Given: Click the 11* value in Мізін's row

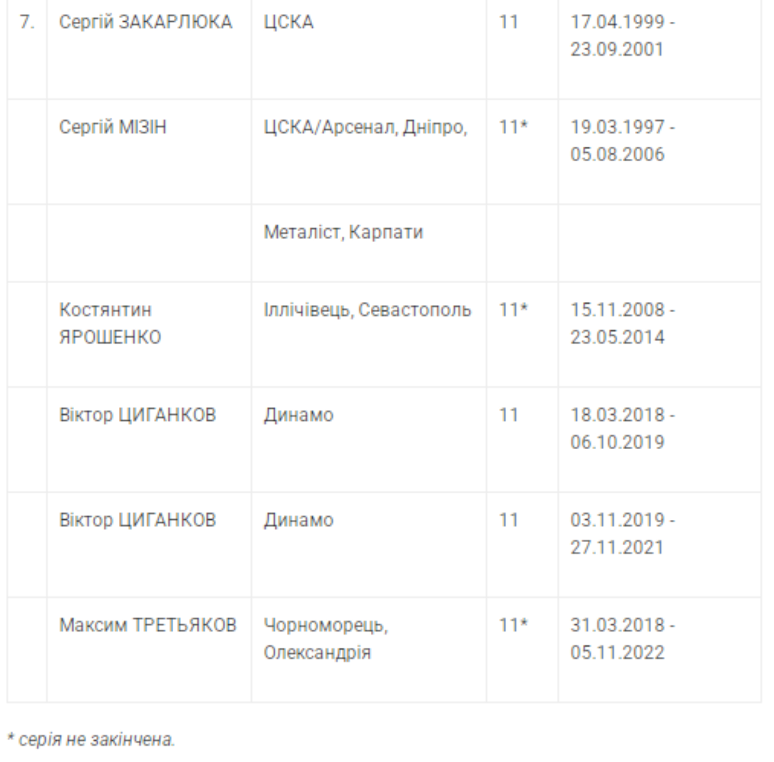Looking at the screenshot, I should point(513,127).
